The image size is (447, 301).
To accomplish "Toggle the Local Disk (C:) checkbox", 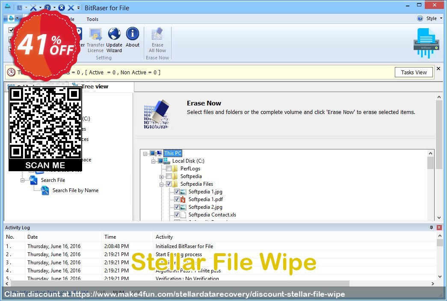I will (x=160, y=161).
